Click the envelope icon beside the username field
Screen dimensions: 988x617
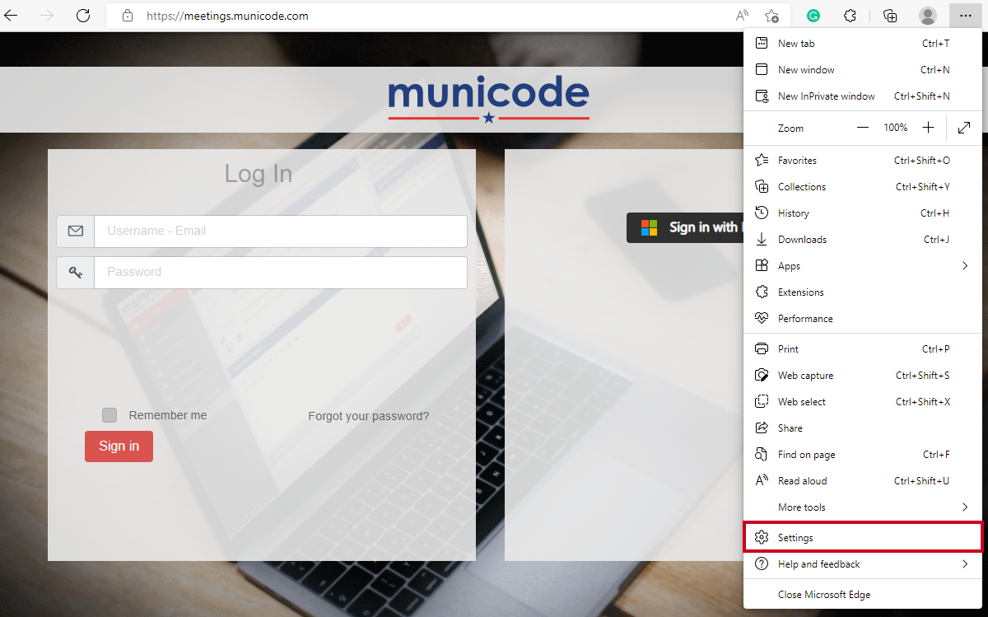(76, 231)
